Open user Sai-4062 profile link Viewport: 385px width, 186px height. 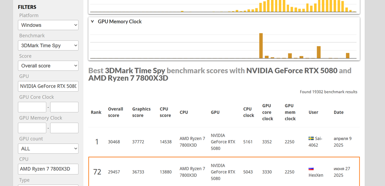pos(315,142)
